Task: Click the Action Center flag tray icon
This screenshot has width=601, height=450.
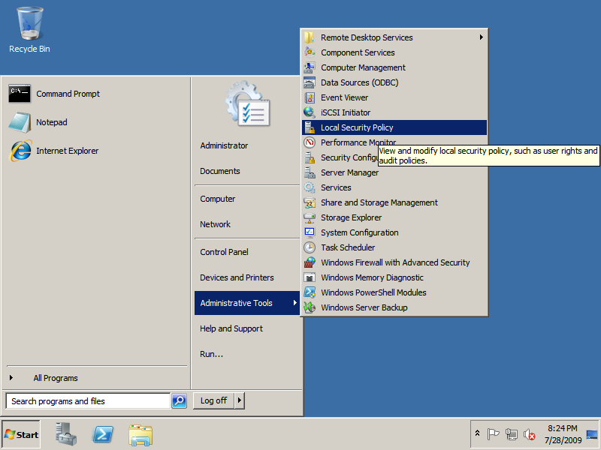Action: click(493, 434)
